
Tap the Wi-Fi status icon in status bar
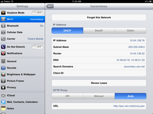pyautogui.click(x=12, y=2)
